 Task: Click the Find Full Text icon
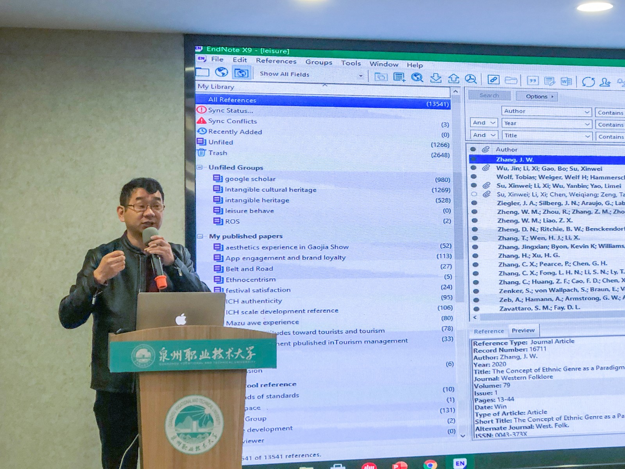[x=471, y=79]
